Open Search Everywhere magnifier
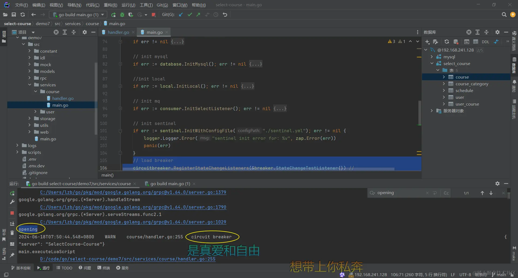This screenshot has width=518, height=278. tap(504, 15)
